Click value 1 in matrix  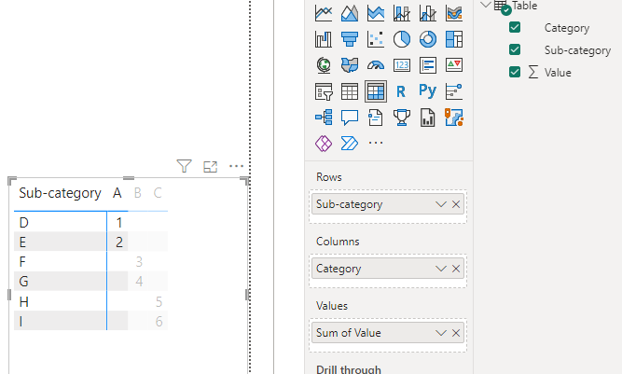tap(119, 223)
